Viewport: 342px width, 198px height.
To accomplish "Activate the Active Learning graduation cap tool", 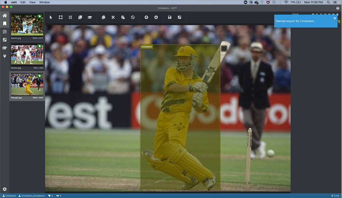I will coord(90,17).
